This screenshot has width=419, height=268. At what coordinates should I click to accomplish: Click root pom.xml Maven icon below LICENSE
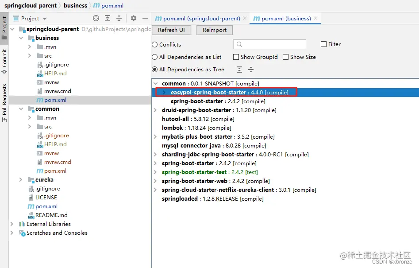click(x=31, y=206)
